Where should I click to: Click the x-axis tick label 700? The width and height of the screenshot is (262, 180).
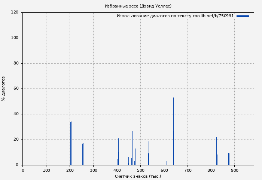(x=188, y=170)
